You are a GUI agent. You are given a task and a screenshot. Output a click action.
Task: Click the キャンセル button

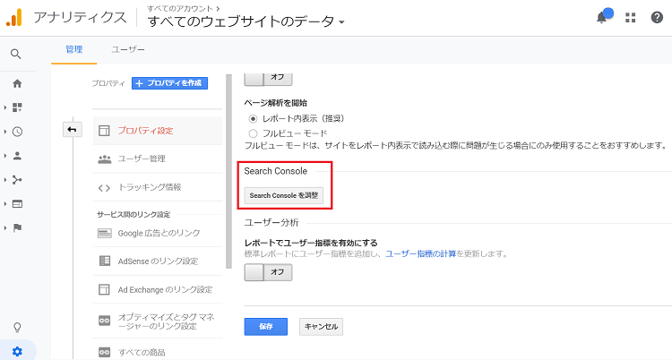point(321,327)
